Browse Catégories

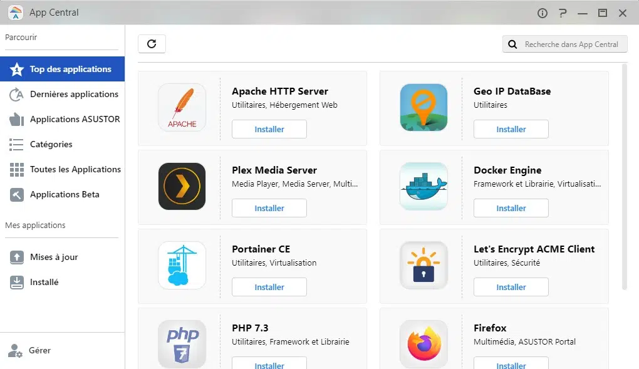(x=63, y=144)
